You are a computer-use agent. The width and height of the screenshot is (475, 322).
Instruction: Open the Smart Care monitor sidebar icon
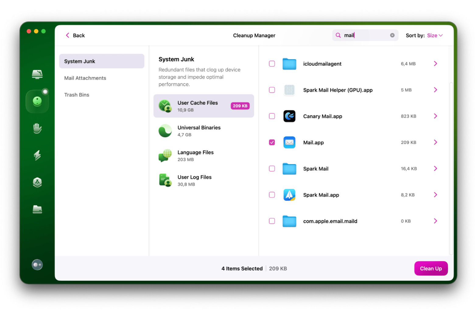[x=37, y=74]
